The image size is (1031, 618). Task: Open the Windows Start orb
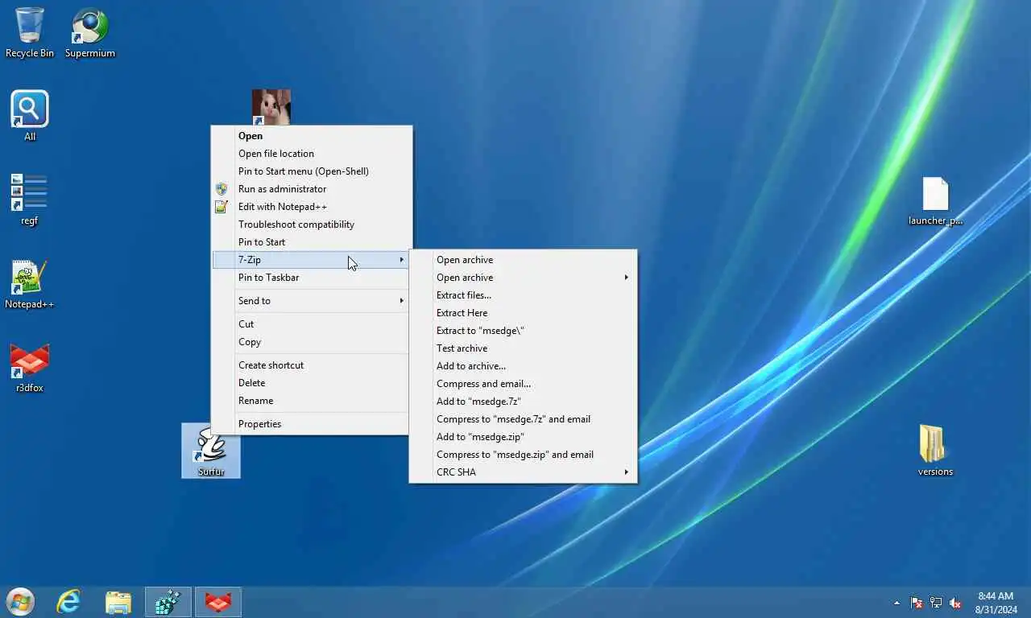coord(20,602)
